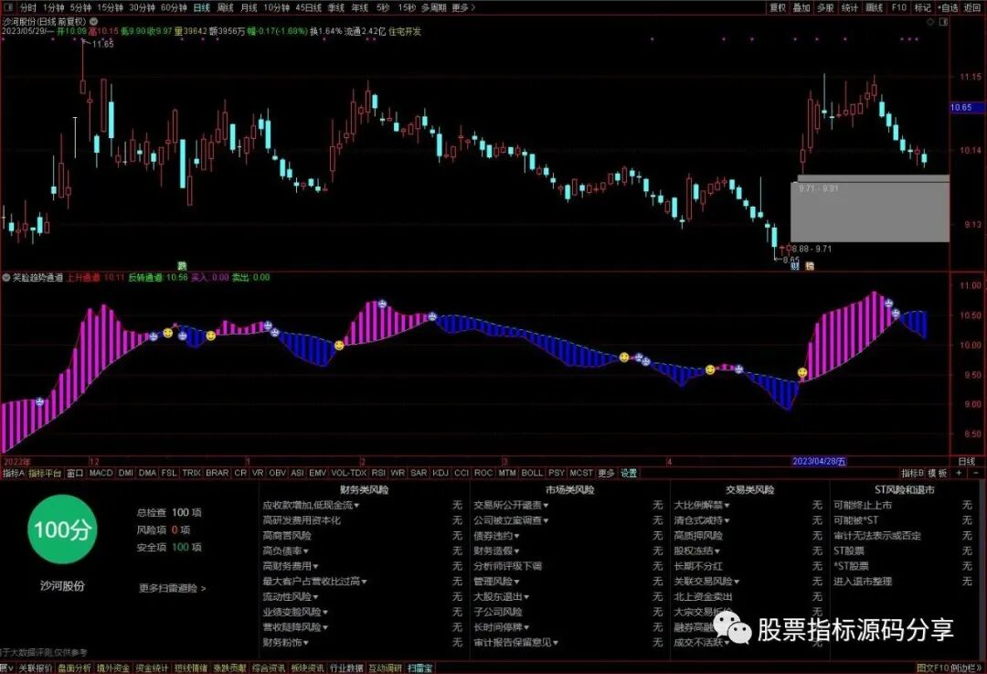This screenshot has height=674, width=987.
Task: Open the 多周期 view
Action: pos(434,7)
